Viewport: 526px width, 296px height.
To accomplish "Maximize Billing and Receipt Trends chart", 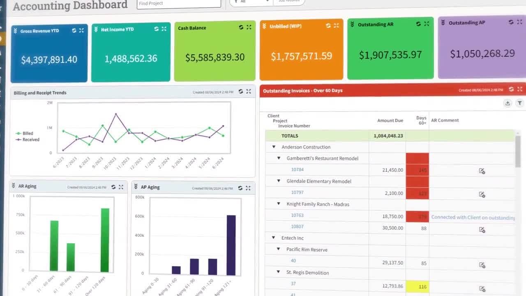I will (249, 91).
